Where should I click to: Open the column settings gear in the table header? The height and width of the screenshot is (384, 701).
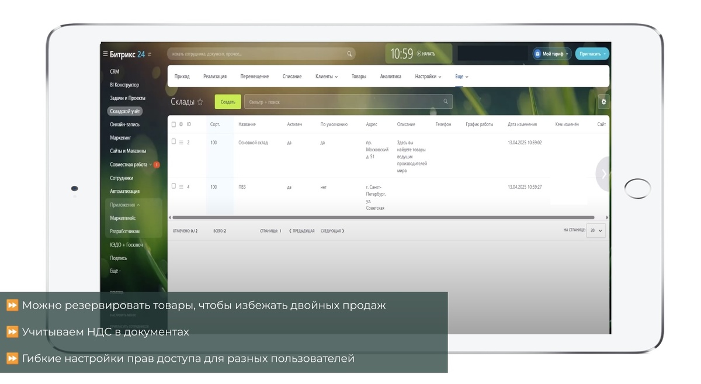point(181,124)
